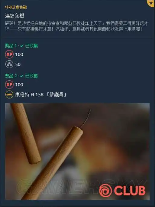155x207 pixels.
Task: Click the star badge in top corner
Action: click(x=151, y=3)
